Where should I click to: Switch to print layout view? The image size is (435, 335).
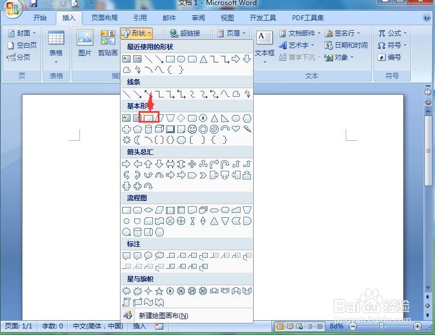point(280,326)
